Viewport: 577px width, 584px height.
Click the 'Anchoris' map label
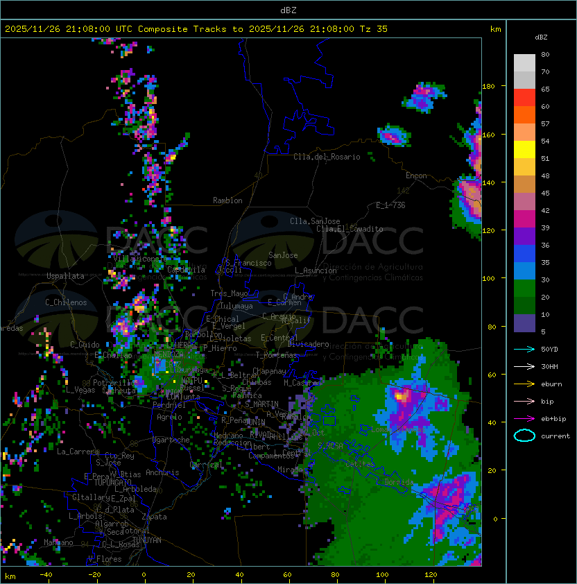(162, 472)
